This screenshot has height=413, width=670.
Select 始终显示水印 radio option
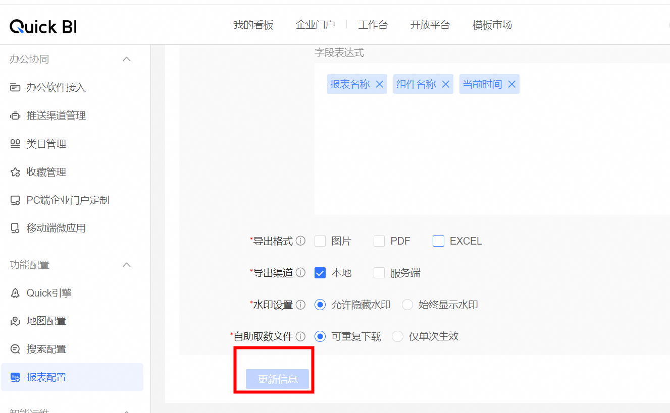pyautogui.click(x=407, y=305)
